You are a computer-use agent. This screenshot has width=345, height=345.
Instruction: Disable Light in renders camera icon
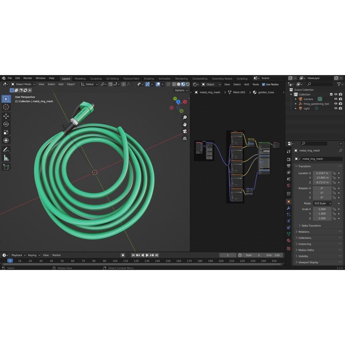(341, 108)
